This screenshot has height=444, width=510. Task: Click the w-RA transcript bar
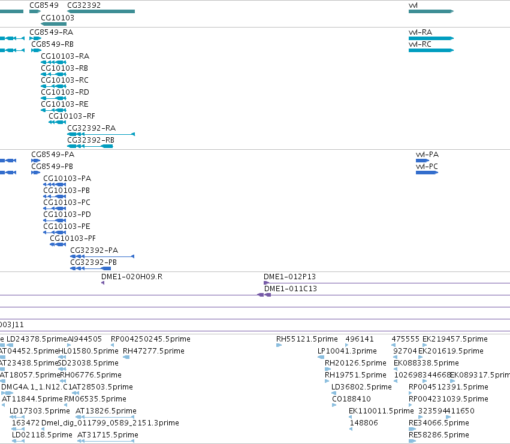tap(431, 38)
